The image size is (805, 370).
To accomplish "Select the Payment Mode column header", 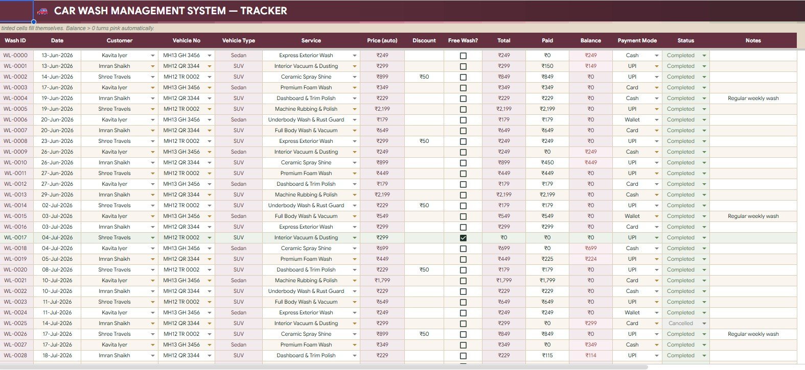I will point(637,40).
